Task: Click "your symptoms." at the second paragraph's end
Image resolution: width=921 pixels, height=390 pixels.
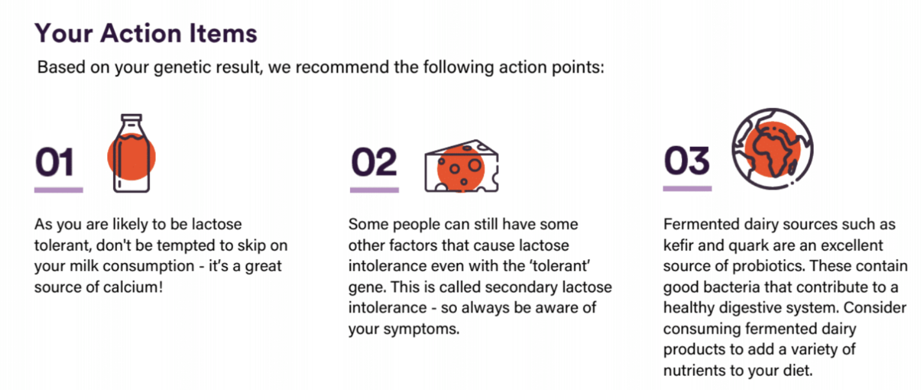Action: click(404, 329)
